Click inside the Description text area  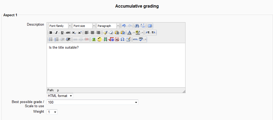pyautogui.click(x=116, y=65)
